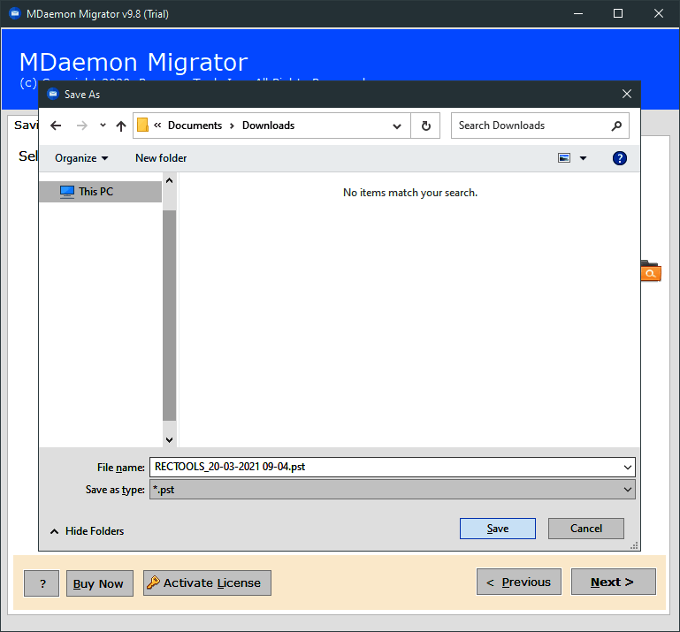The width and height of the screenshot is (680, 632).
Task: Collapse folders with Hide Folders
Action: [x=87, y=531]
